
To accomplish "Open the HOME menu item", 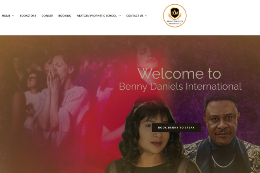I will [6, 16].
